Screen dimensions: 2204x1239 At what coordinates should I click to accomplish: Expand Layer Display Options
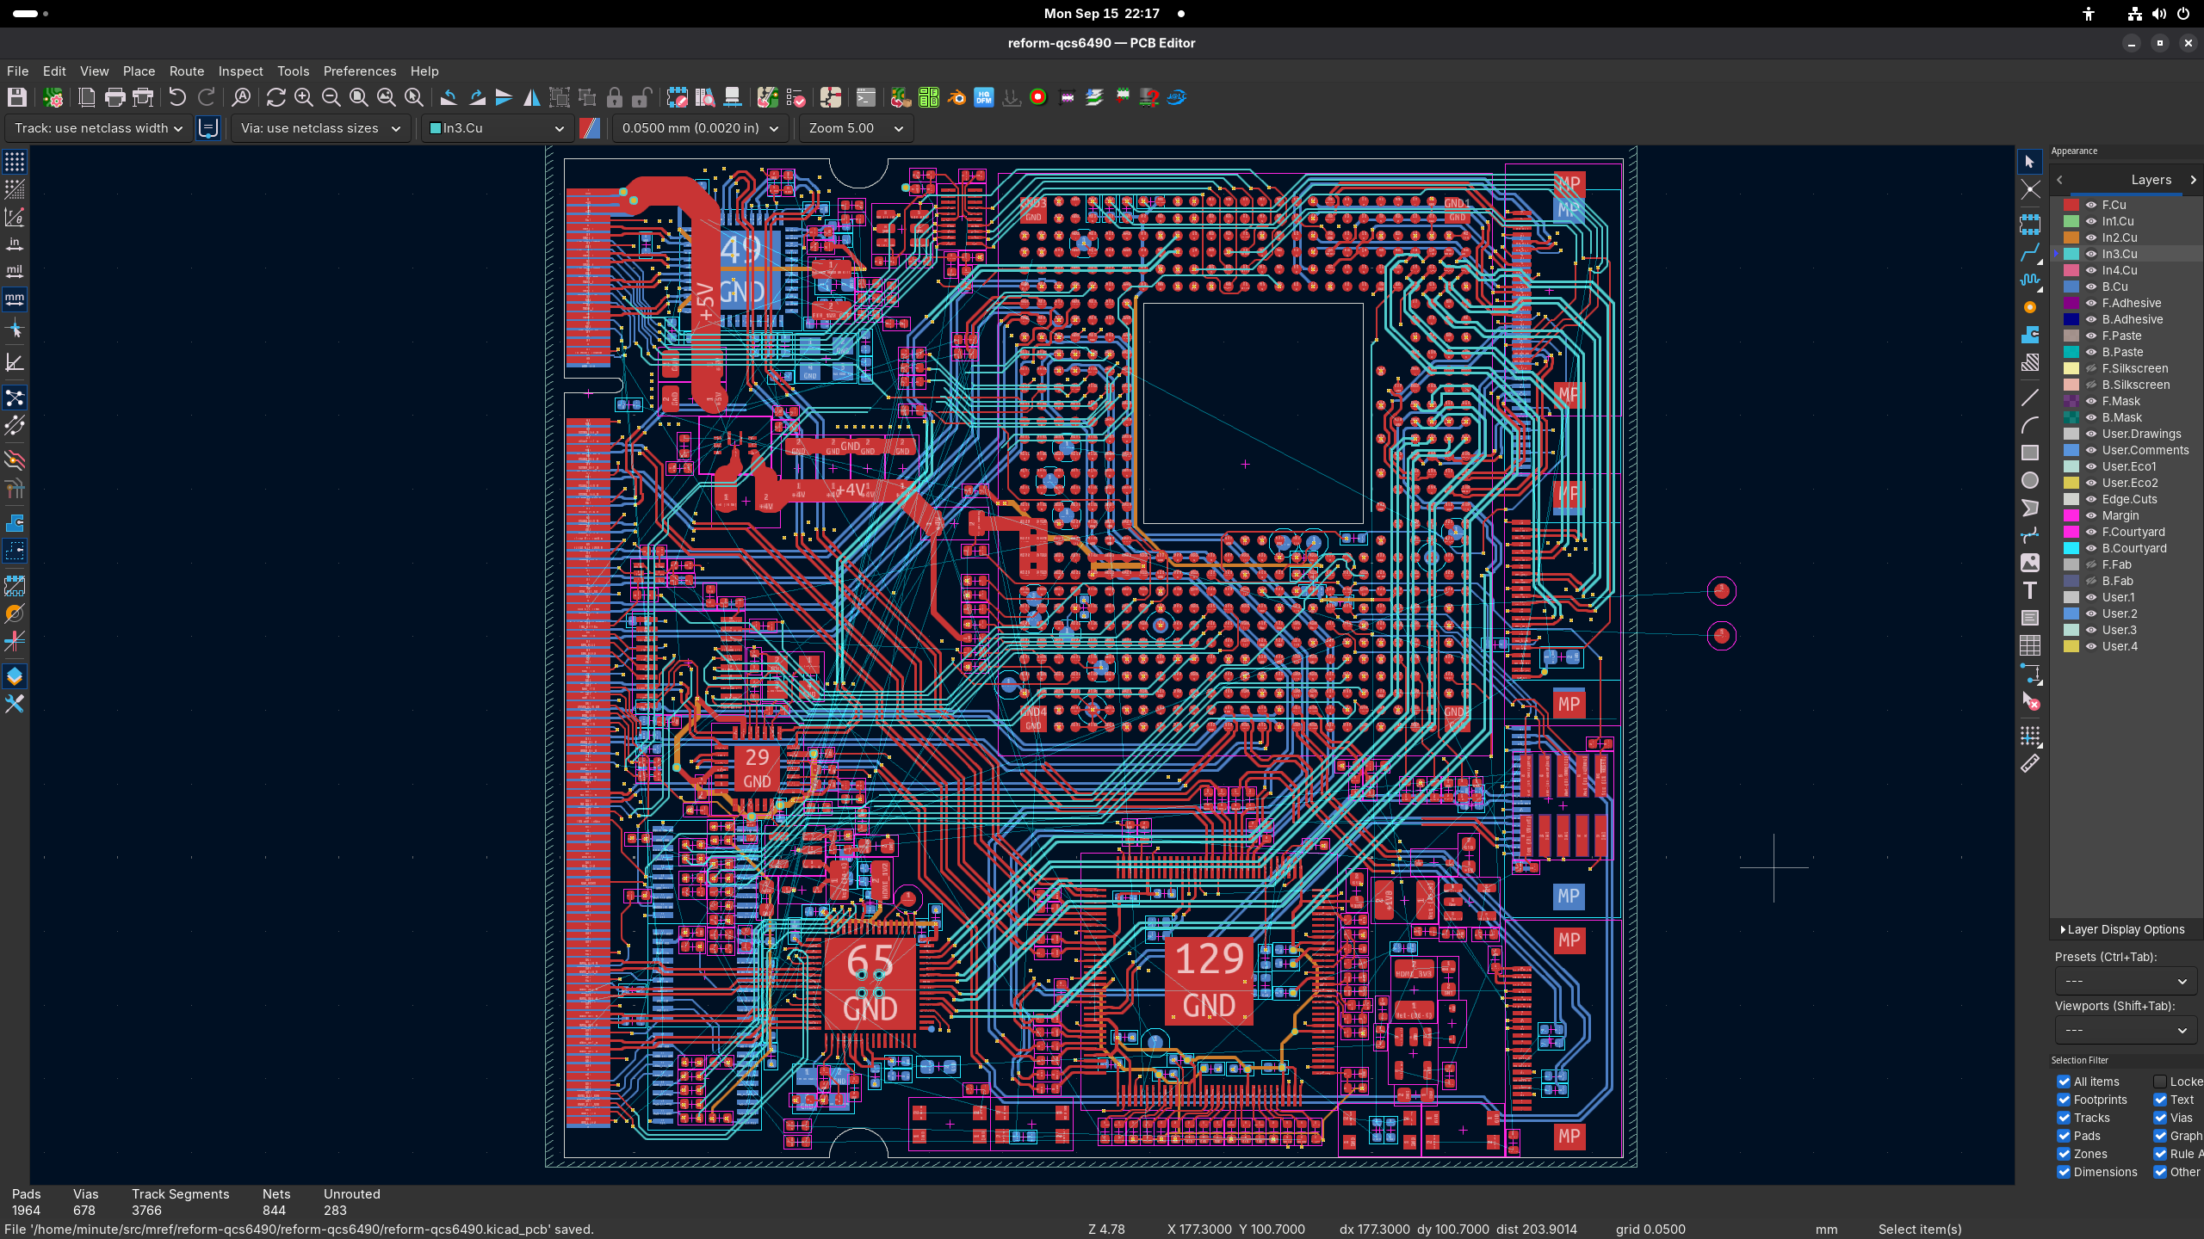(x=2124, y=929)
